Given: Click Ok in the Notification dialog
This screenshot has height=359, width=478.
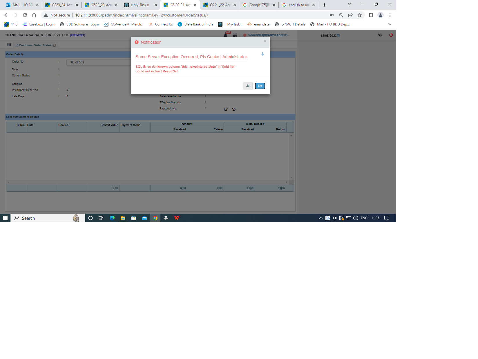Looking at the screenshot, I should coord(260,86).
